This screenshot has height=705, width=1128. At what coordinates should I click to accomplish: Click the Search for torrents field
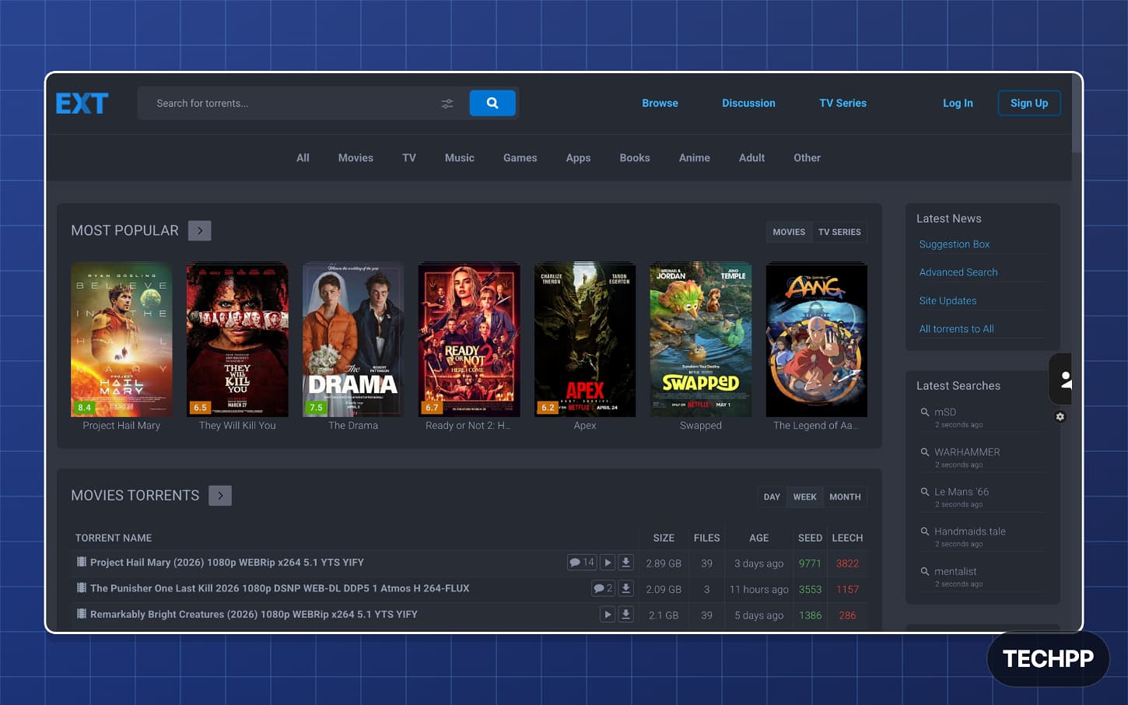(292, 103)
